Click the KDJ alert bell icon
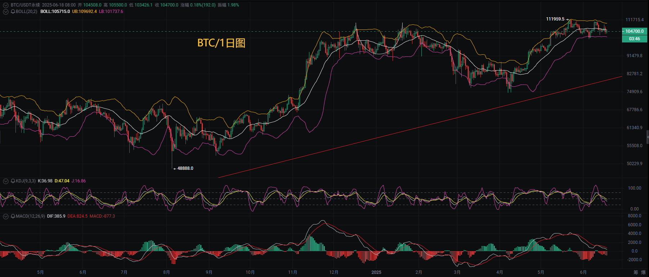649x277 pixels. 13,181
